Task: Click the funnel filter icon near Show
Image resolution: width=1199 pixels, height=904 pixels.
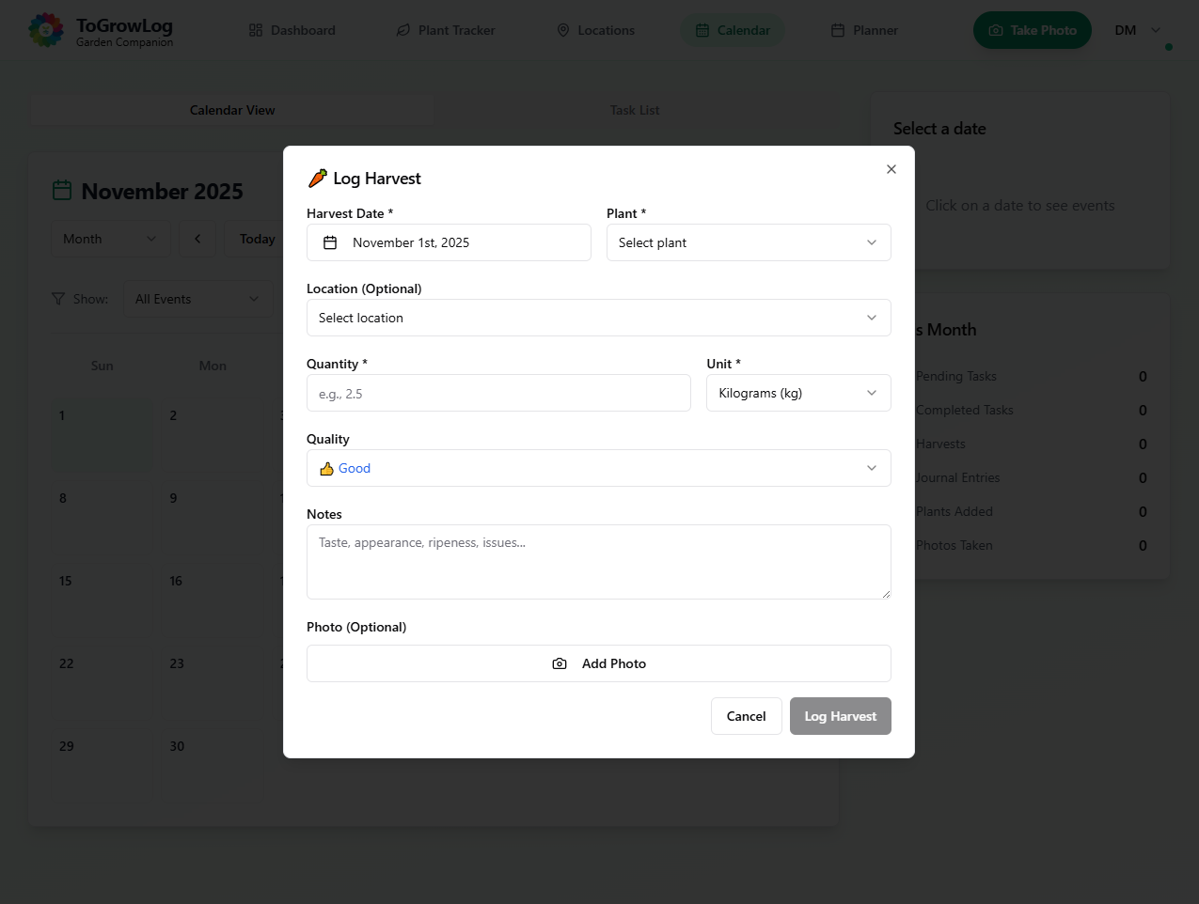Action: point(58,299)
